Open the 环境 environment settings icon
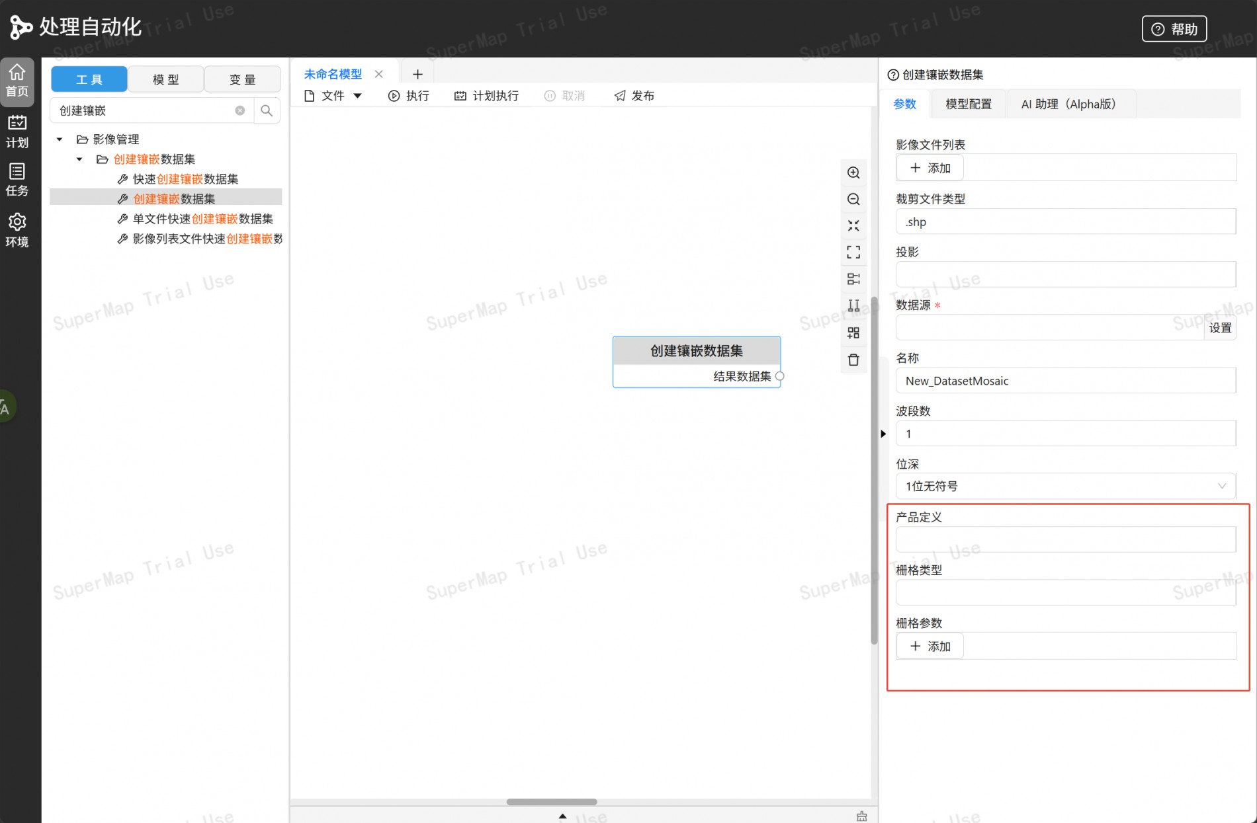 (x=17, y=230)
